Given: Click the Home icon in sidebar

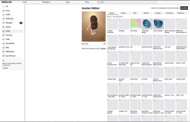Looking at the screenshot, I should (x=4, y=11).
